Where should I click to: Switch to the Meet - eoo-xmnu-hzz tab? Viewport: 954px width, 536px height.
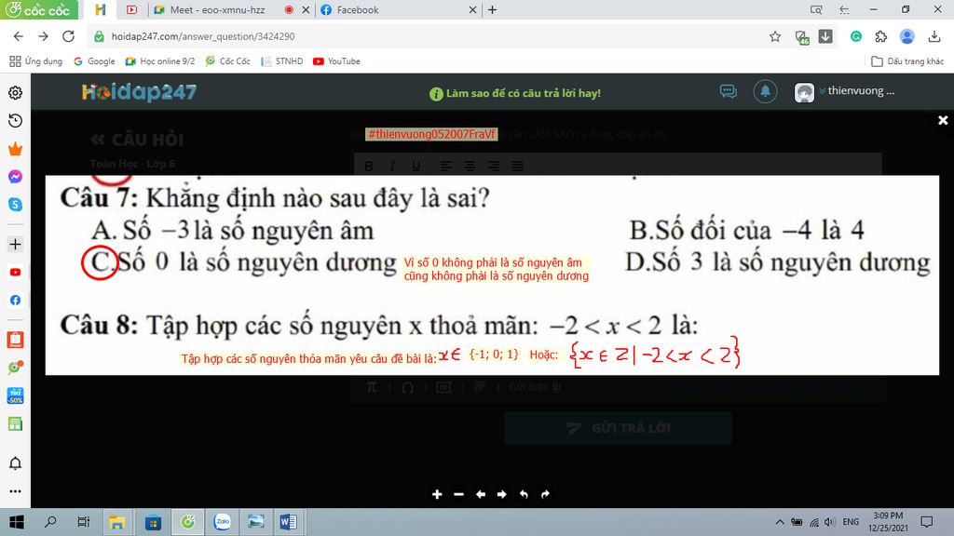(217, 9)
